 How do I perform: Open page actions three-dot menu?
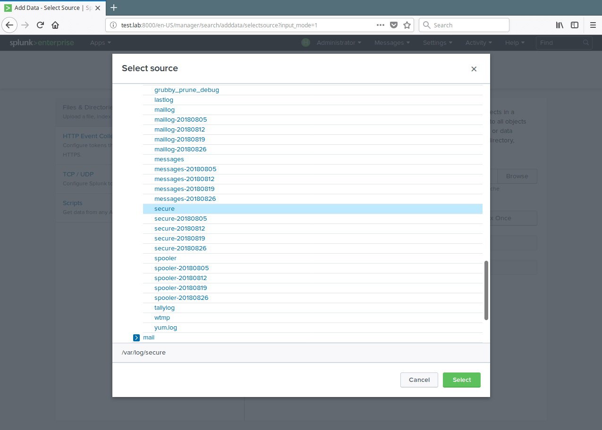click(x=381, y=25)
